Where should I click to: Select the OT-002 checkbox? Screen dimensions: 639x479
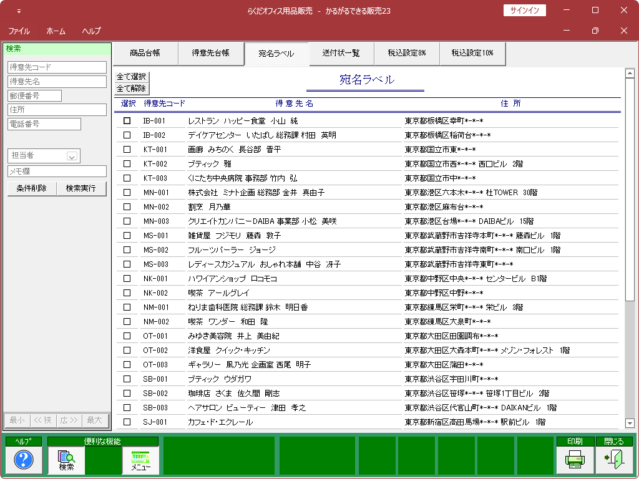pos(127,351)
